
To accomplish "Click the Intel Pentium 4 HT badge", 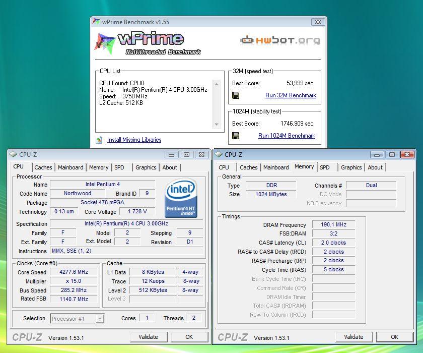I will tap(181, 198).
